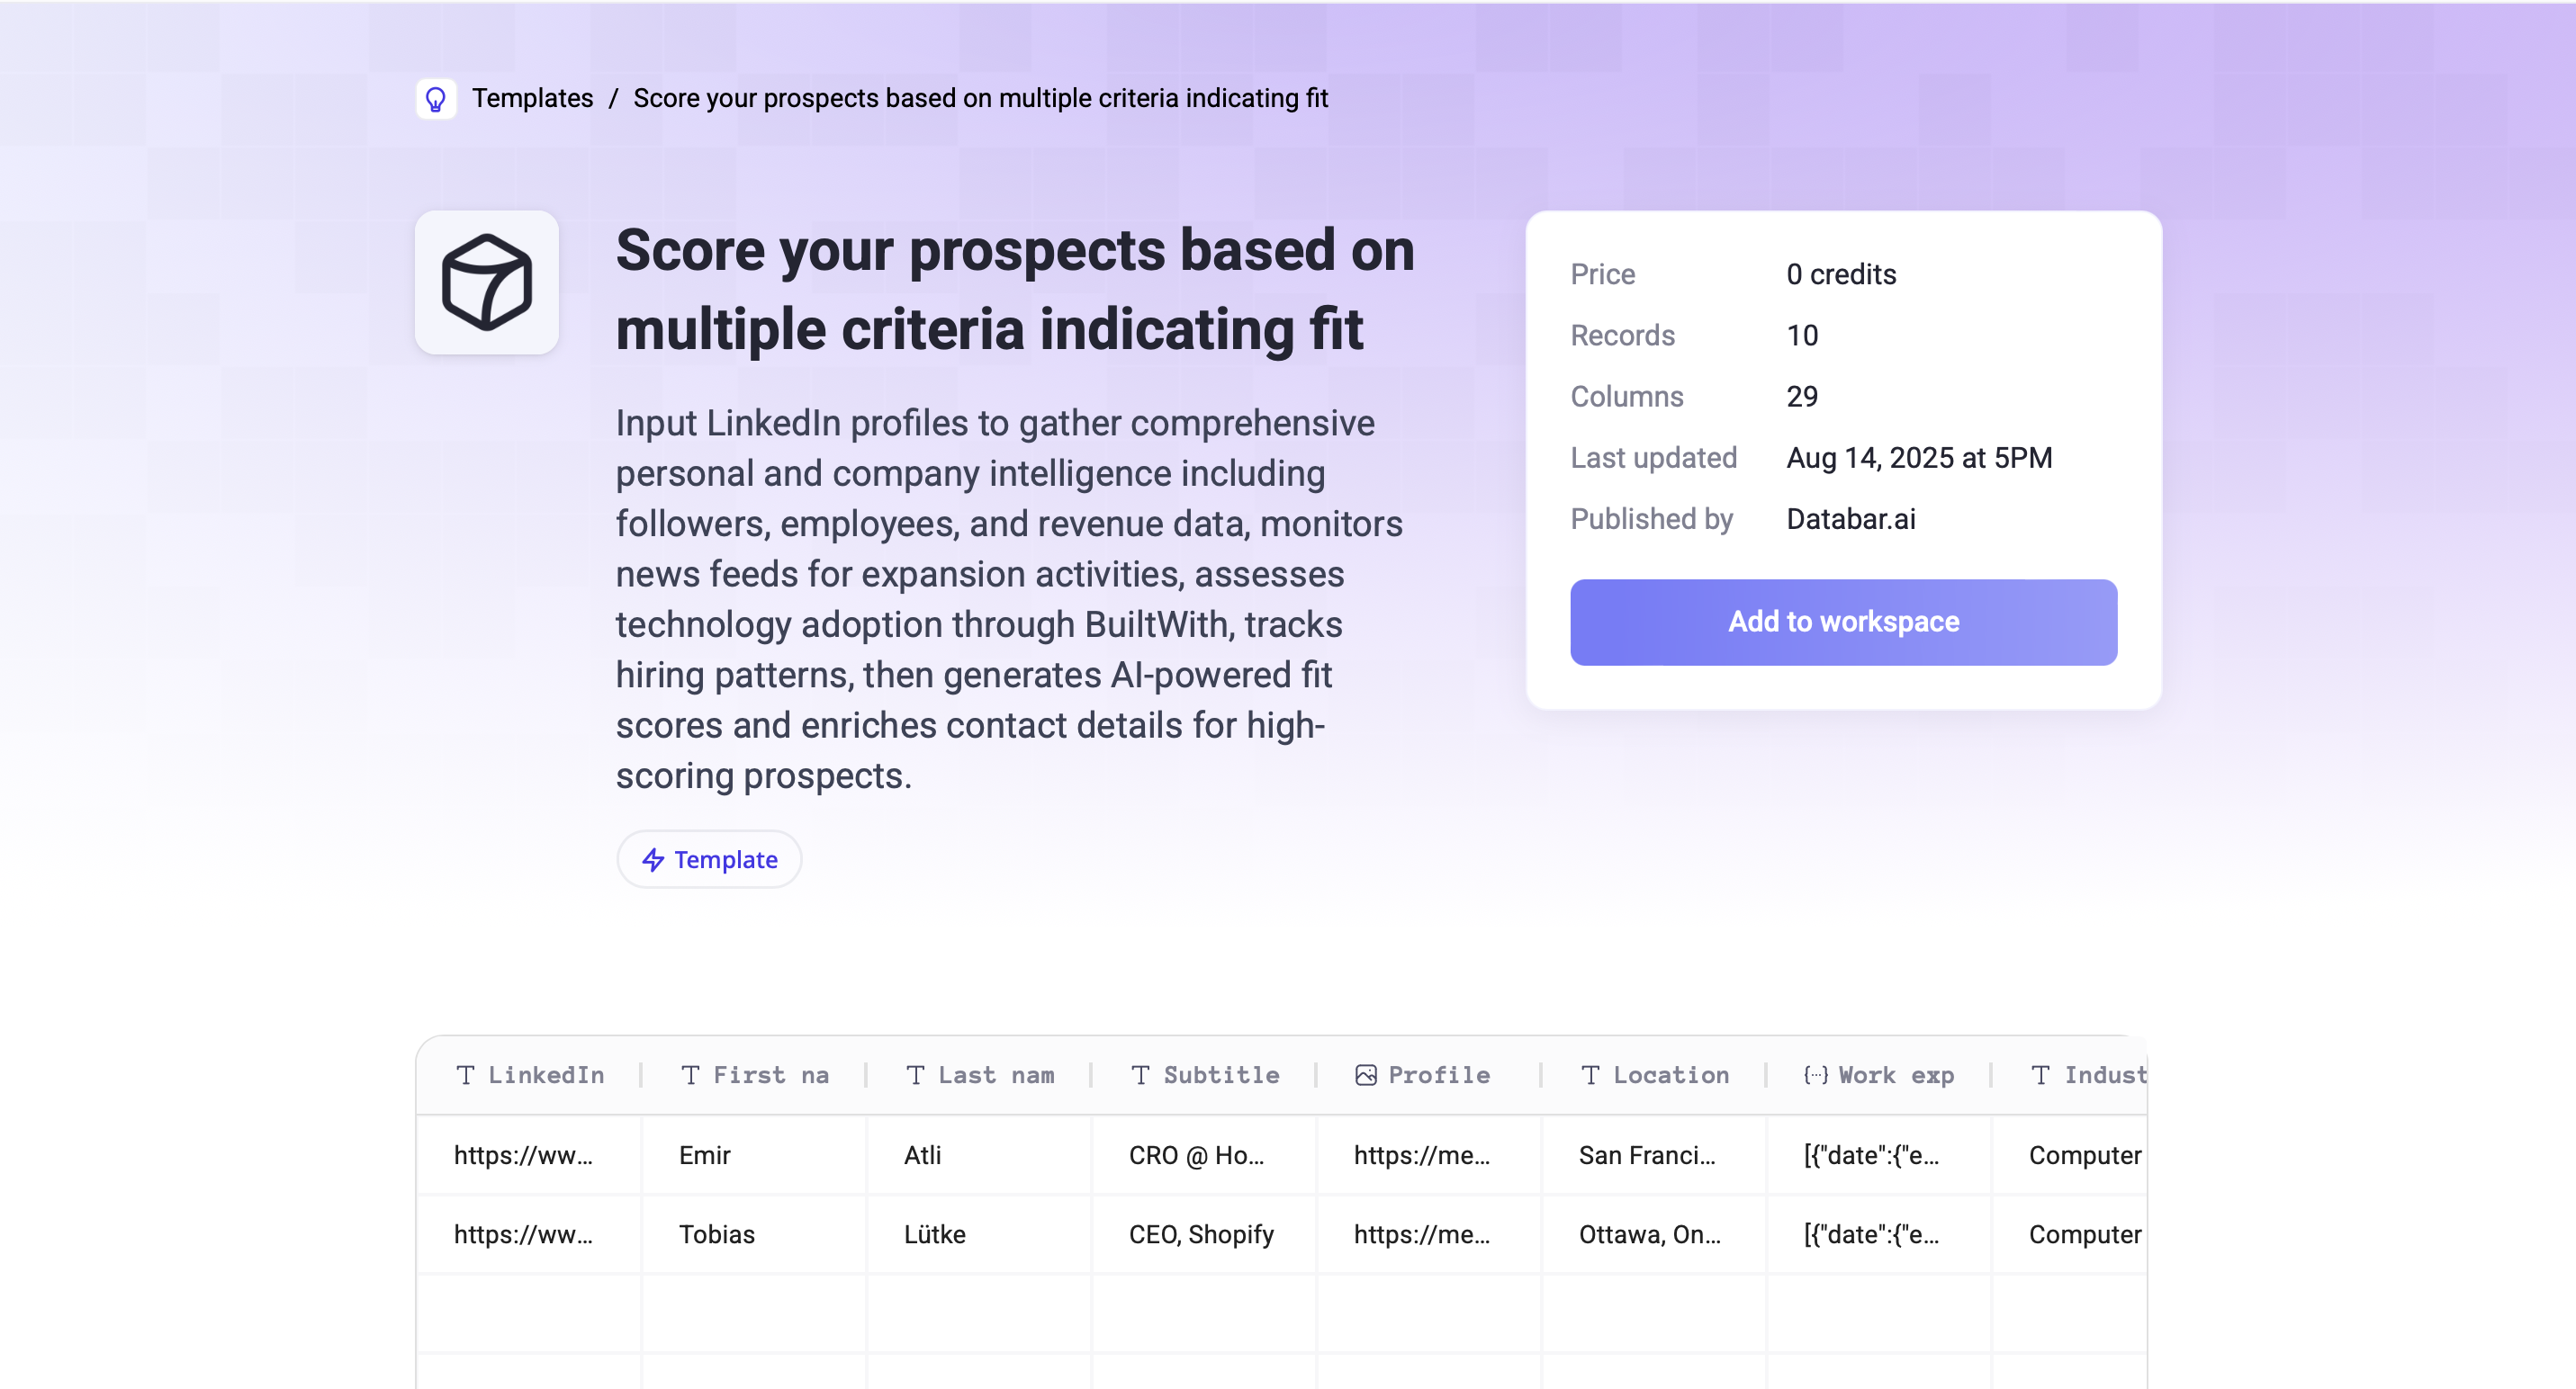The image size is (2576, 1389).
Task: Click the text icon beside Location column
Action: tap(1590, 1075)
